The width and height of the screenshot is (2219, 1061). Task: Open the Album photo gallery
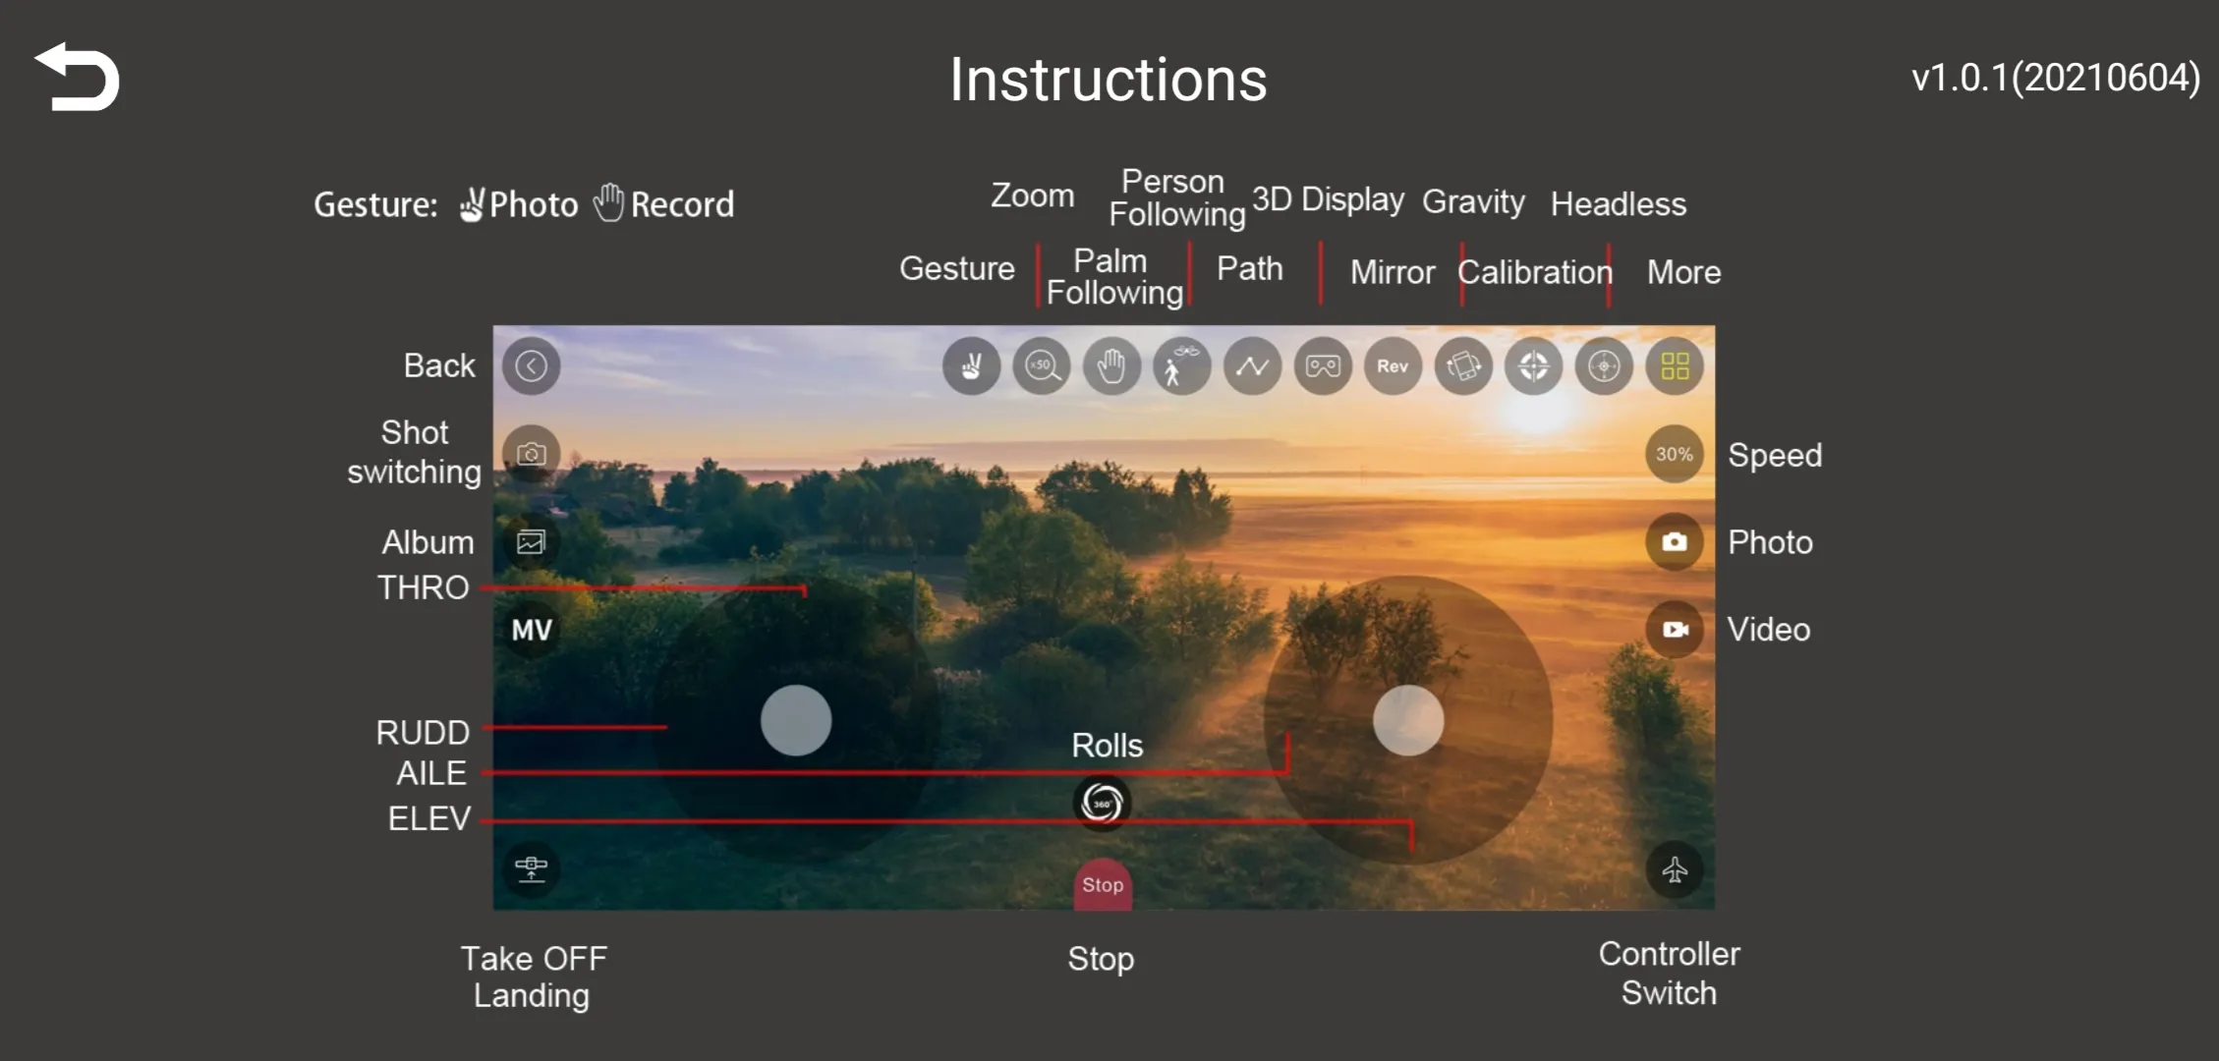point(532,542)
